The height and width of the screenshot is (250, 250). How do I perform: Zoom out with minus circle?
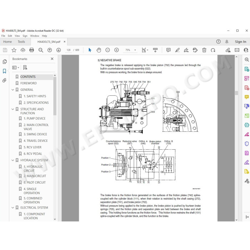(107, 50)
